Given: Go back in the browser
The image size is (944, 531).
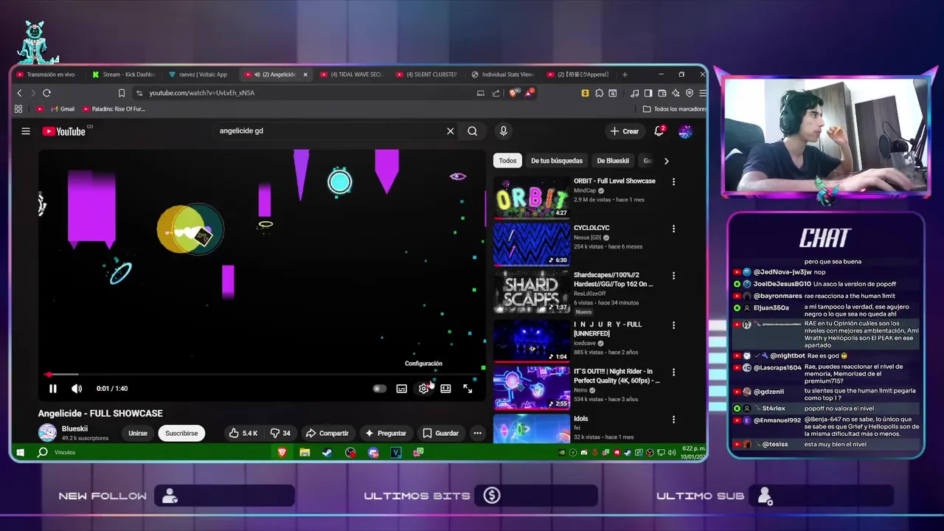Looking at the screenshot, I should (x=20, y=93).
